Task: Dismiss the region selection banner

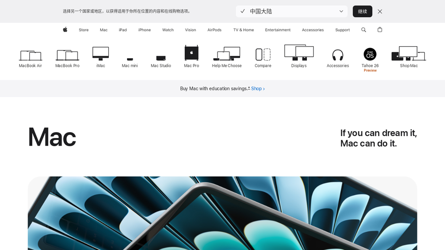Action: point(380,12)
